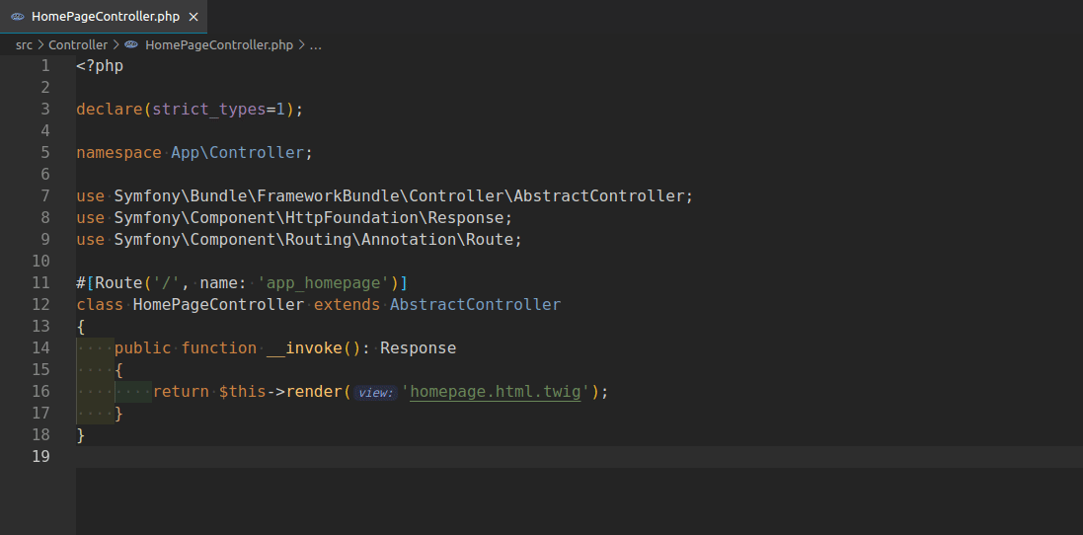Click the 'view:' inlay hint

coord(376,393)
